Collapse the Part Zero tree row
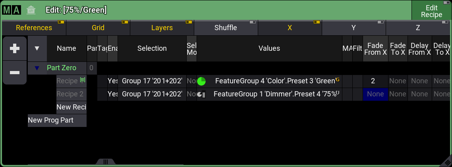The width and height of the screenshot is (452, 167). pyautogui.click(x=37, y=68)
